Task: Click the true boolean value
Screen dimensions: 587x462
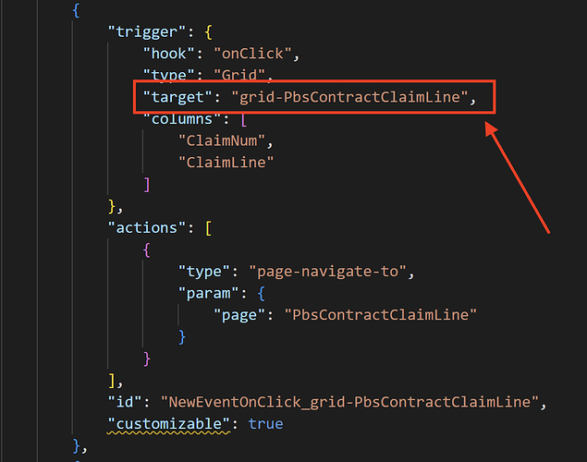Action: [265, 424]
